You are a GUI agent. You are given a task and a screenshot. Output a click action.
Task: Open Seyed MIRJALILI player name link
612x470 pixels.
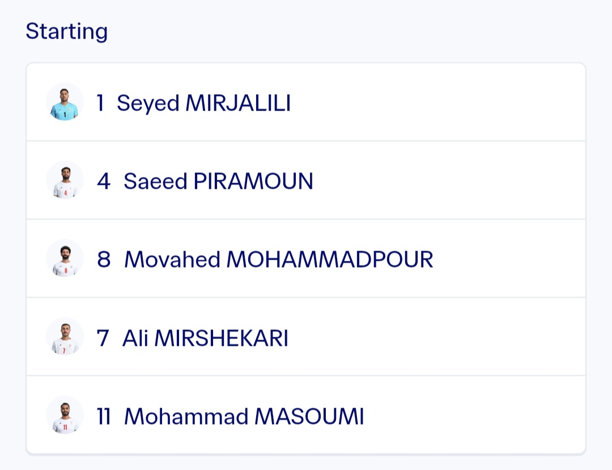click(203, 103)
